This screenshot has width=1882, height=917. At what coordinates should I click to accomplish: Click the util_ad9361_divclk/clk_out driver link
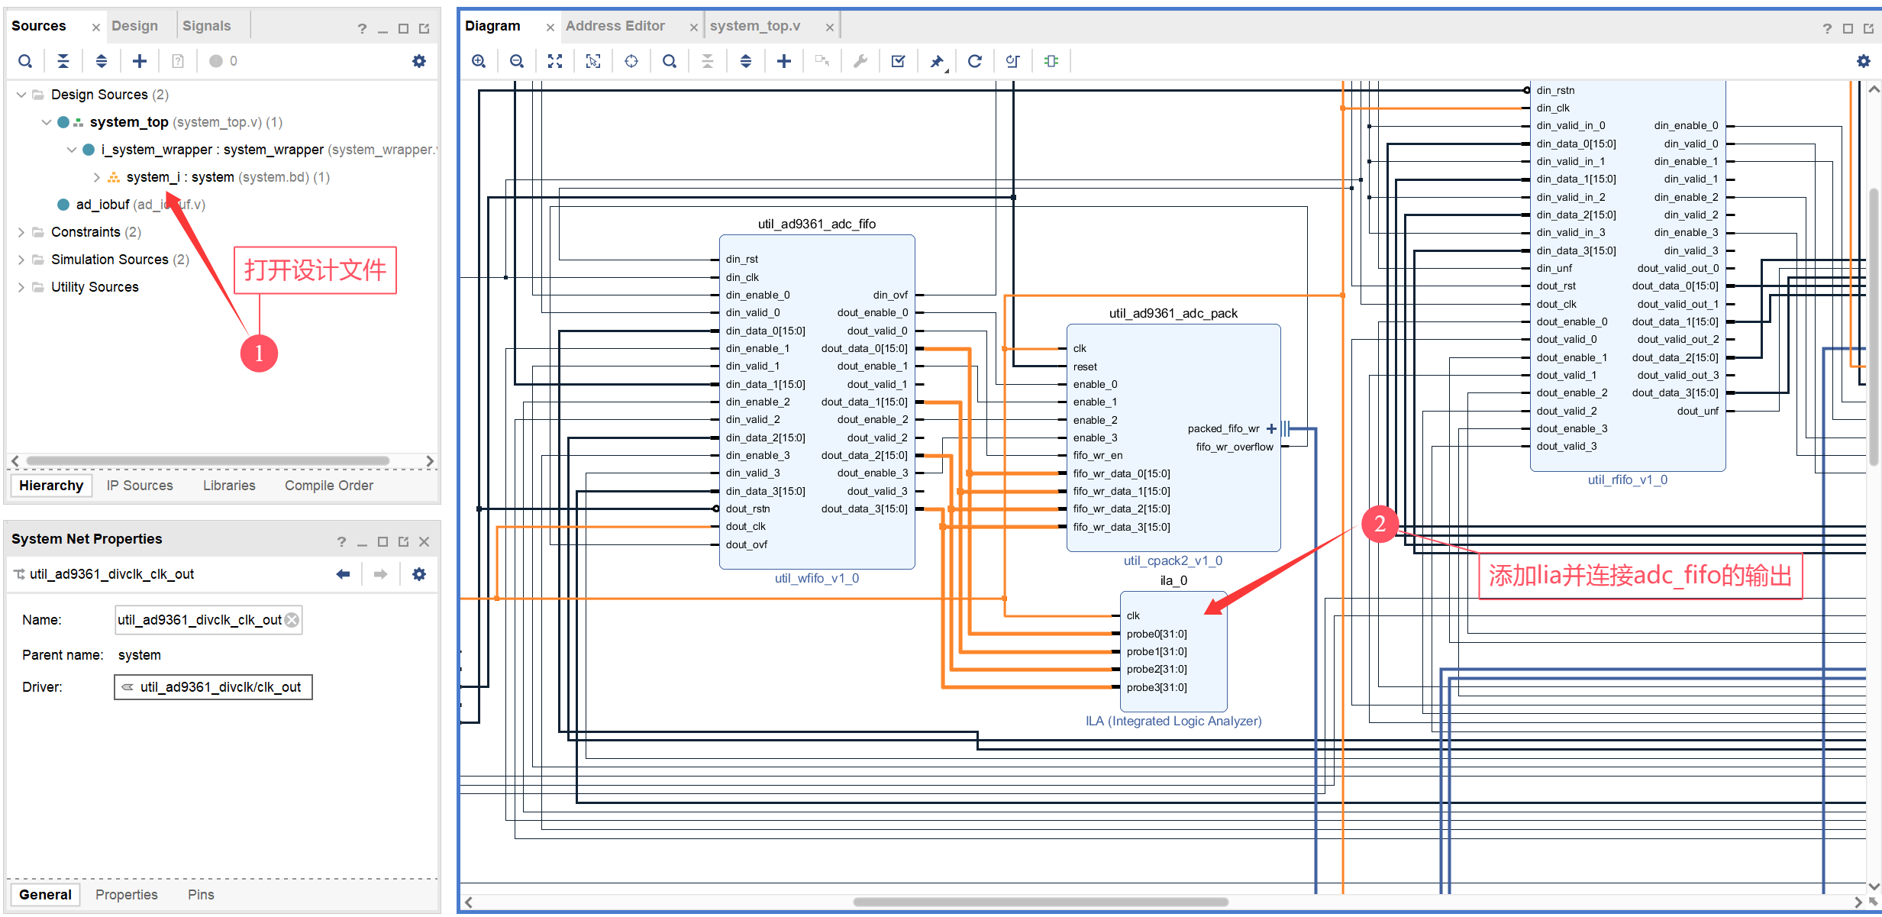[x=220, y=687]
